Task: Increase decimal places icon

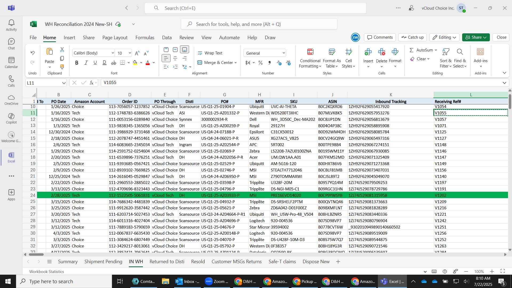Action: (x=279, y=63)
